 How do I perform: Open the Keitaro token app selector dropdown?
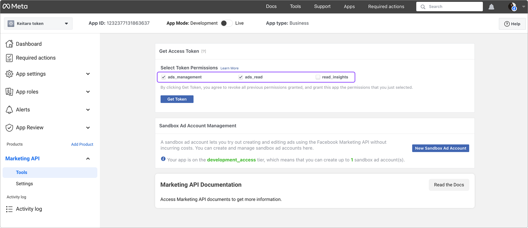(x=38, y=23)
